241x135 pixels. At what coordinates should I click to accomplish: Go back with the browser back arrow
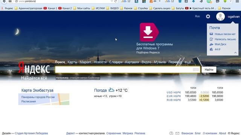(x=4, y=1)
